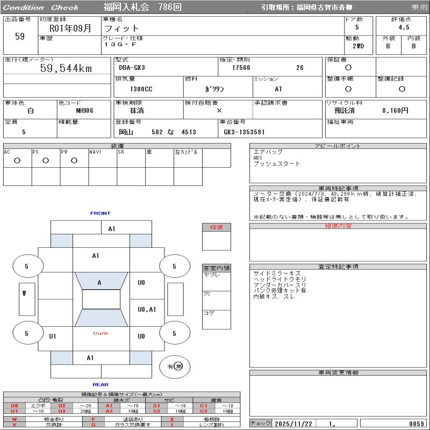This screenshot has height=430, width=430.
Task: Select the rear-right tire circle in diagram
Action: (174, 333)
